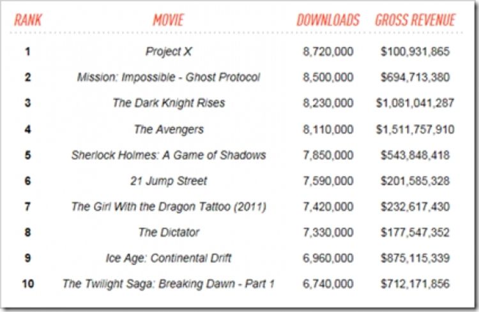Image resolution: width=479 pixels, height=312 pixels.
Task: Click The Dictator movie title
Action: point(169,233)
